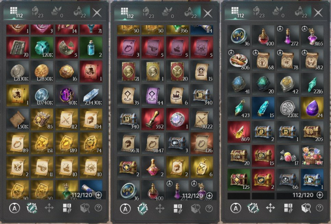Image resolution: width=331 pixels, height=224 pixels.
Task: Select the gold-highlighted helmet scroll with 104
Action: pos(91,119)
